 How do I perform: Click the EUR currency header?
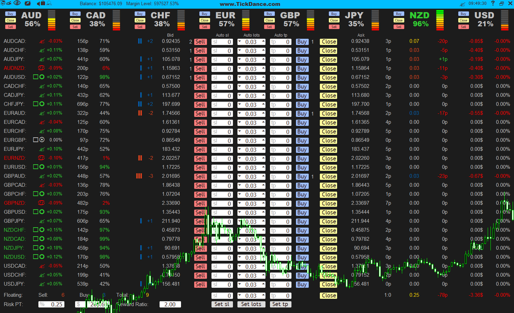225,16
